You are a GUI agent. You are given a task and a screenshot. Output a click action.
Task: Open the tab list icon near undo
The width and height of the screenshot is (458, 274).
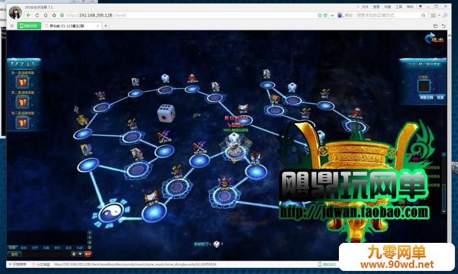click(x=435, y=26)
